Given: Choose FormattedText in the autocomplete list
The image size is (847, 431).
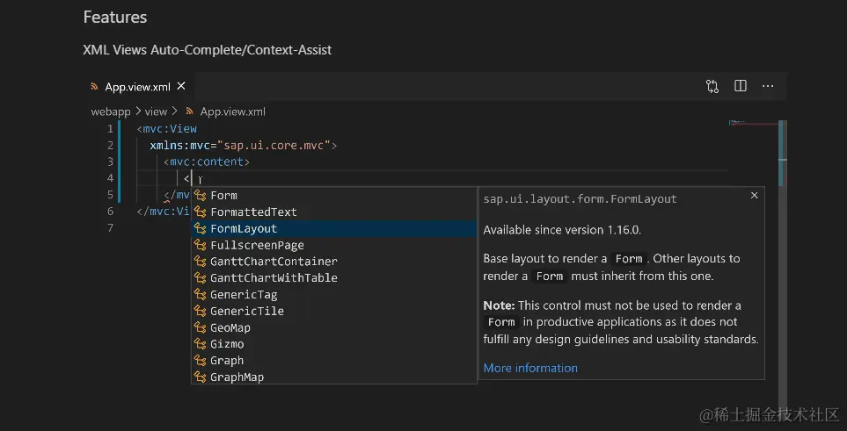Looking at the screenshot, I should [253, 212].
